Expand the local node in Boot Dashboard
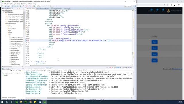This screenshot has height=104, width=184. pos(3,75)
